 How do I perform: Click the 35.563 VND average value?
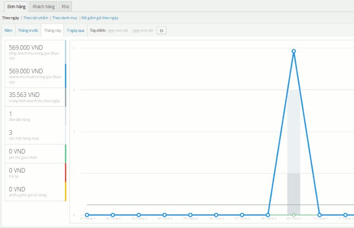pyautogui.click(x=24, y=95)
